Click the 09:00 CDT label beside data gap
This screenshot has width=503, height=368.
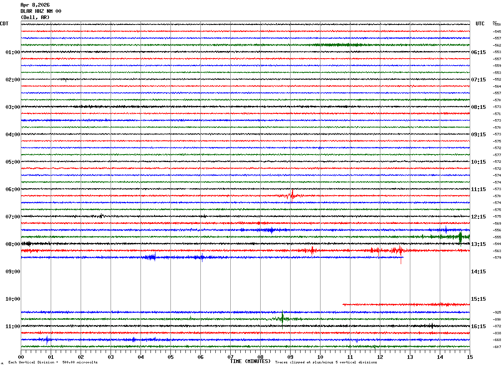(12, 272)
